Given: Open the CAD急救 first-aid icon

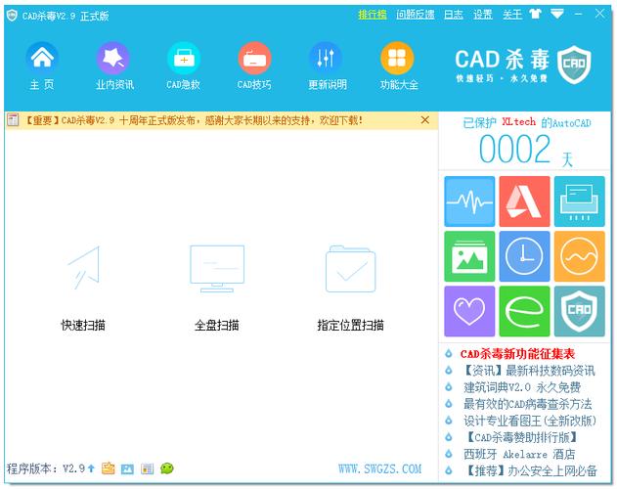Looking at the screenshot, I should 184,59.
